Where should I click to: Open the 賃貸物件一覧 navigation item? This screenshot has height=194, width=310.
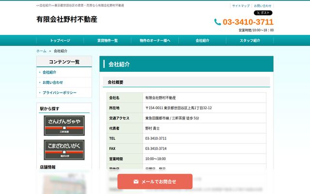(108, 41)
